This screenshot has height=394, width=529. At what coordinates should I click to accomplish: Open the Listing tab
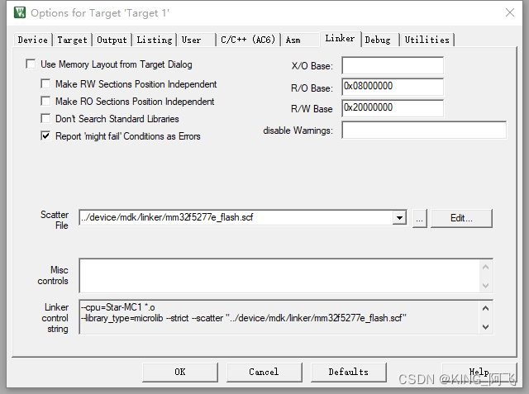(x=155, y=40)
